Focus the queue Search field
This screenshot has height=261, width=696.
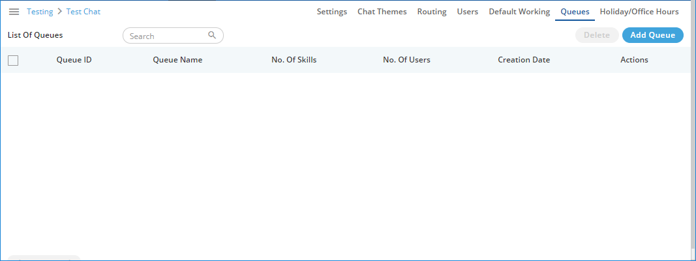pos(167,36)
